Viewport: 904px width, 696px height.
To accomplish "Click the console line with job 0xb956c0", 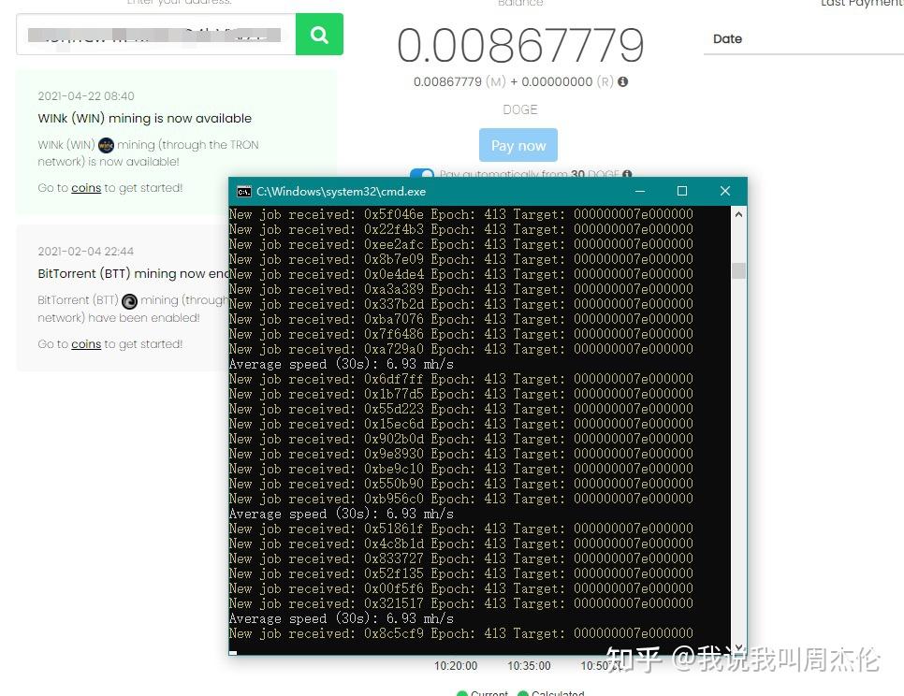I will pyautogui.click(x=460, y=499).
